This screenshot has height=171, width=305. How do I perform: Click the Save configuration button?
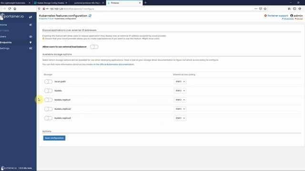tap(54, 138)
